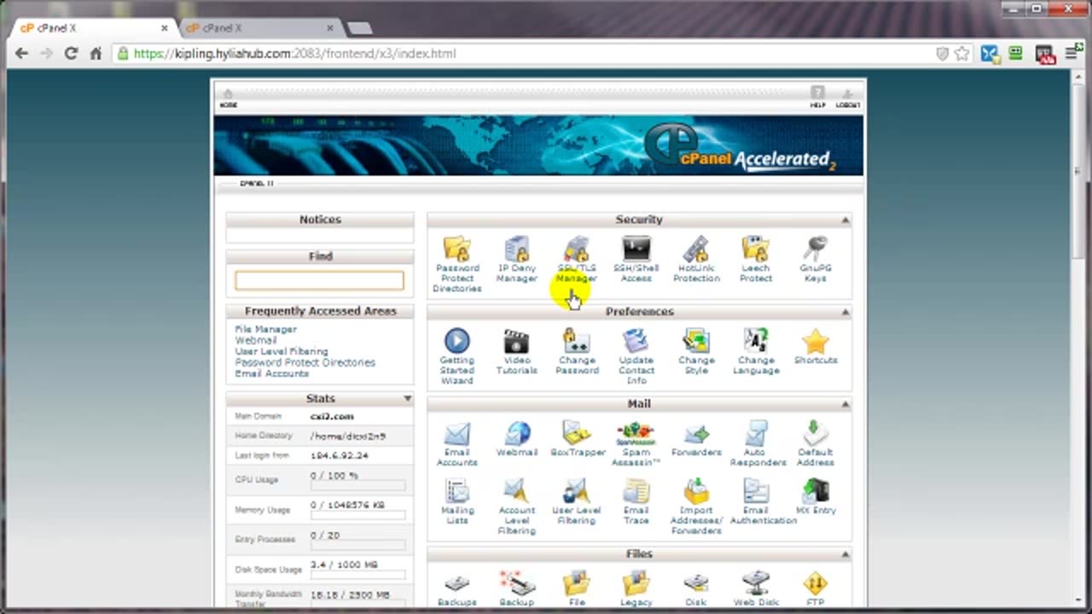Collapse the Mail section
This screenshot has height=614, width=1092.
[x=845, y=404]
